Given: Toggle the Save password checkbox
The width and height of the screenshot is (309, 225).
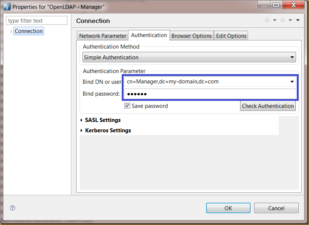Looking at the screenshot, I should (x=127, y=106).
